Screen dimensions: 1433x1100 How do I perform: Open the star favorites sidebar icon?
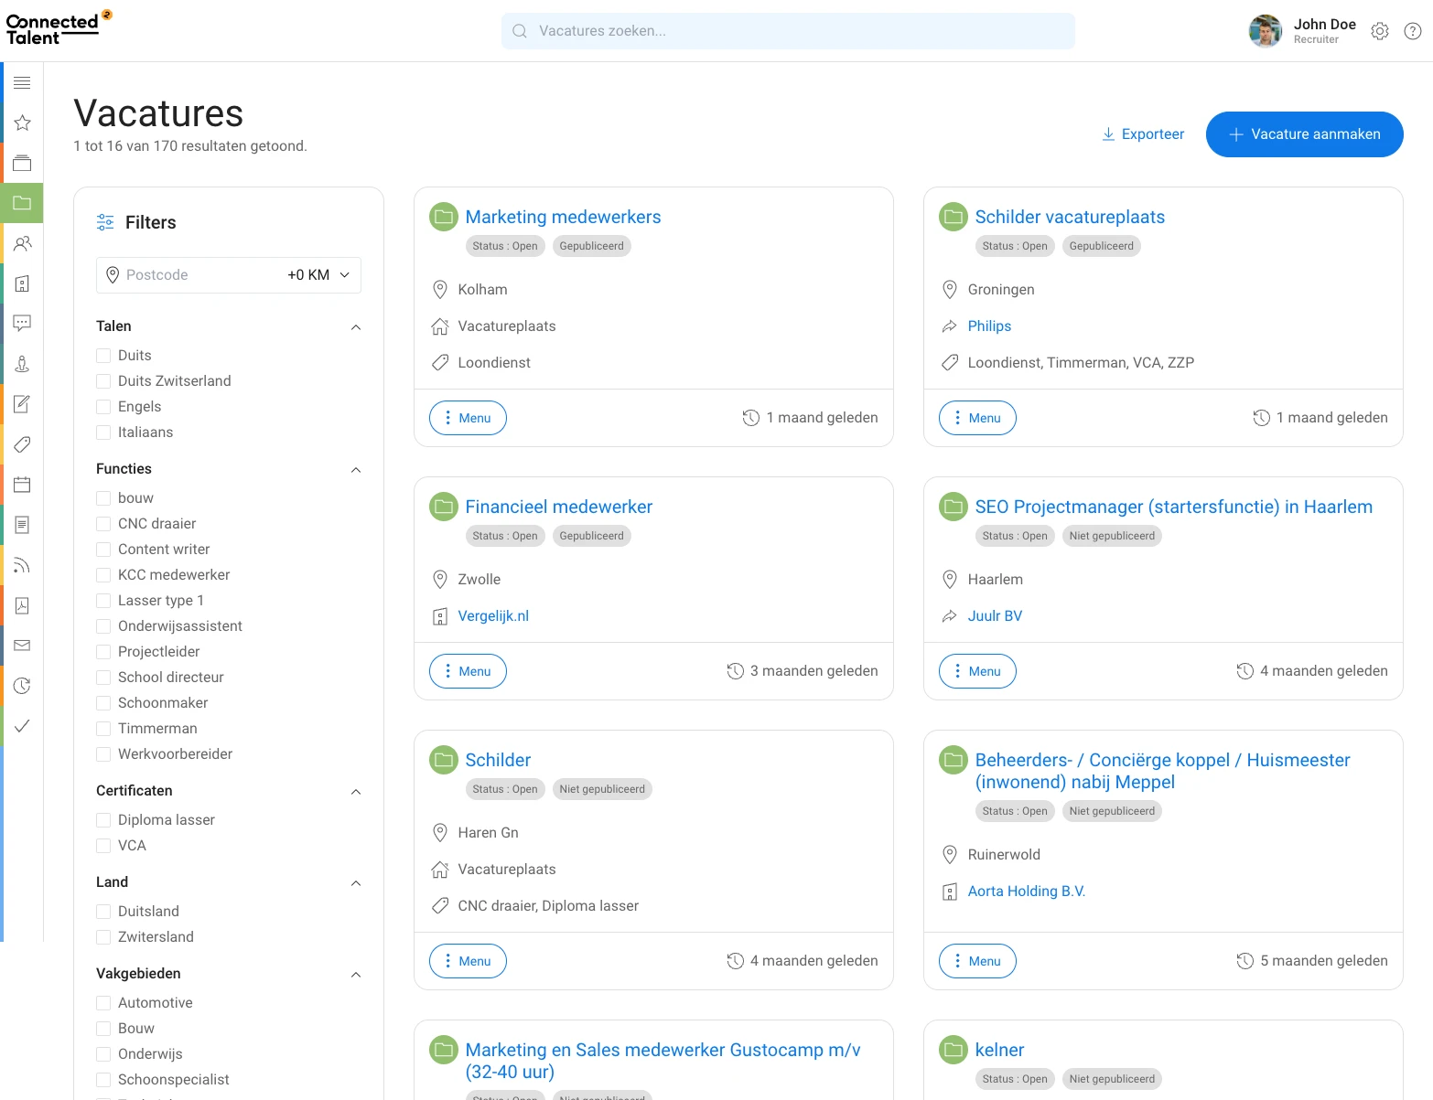(x=22, y=123)
